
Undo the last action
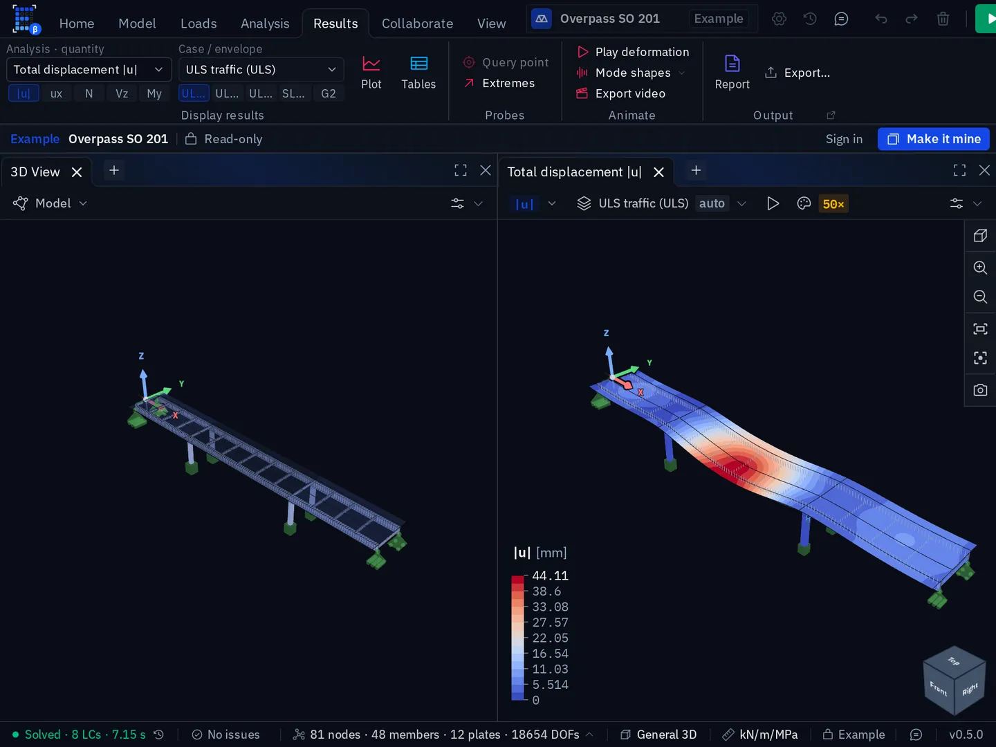pos(880,19)
